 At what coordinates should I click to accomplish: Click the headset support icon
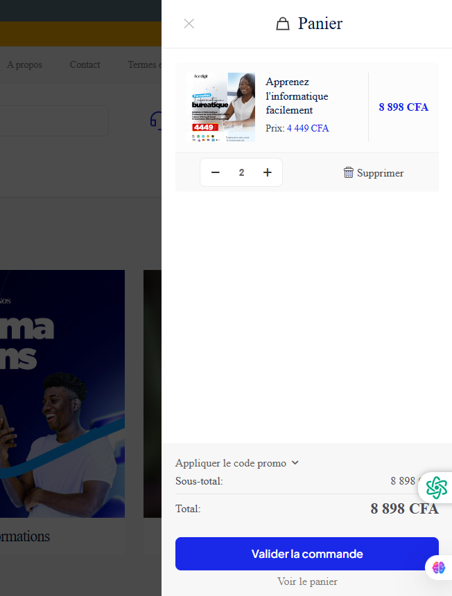click(156, 121)
